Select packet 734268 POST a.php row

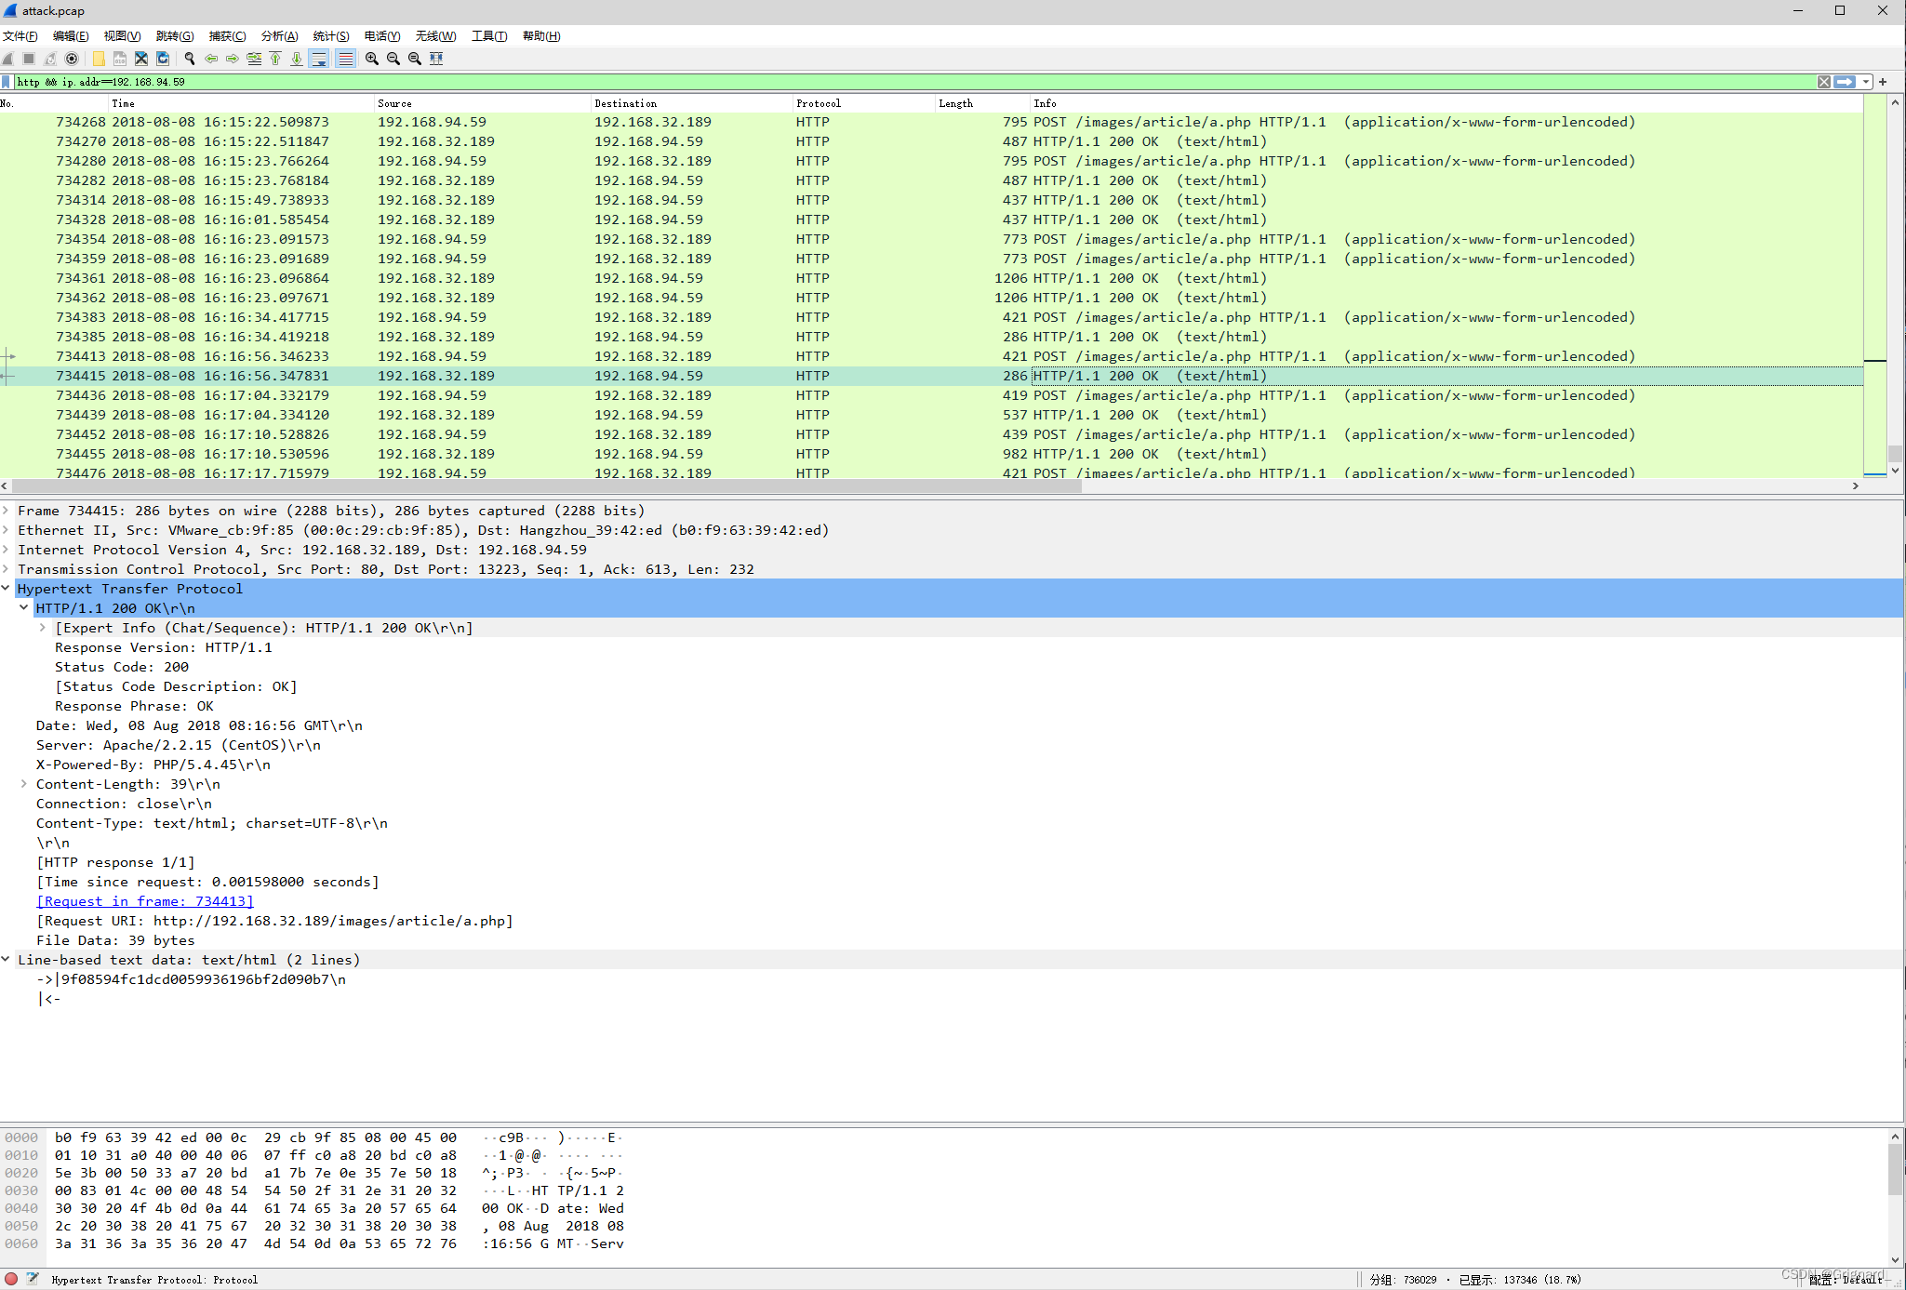(x=931, y=122)
